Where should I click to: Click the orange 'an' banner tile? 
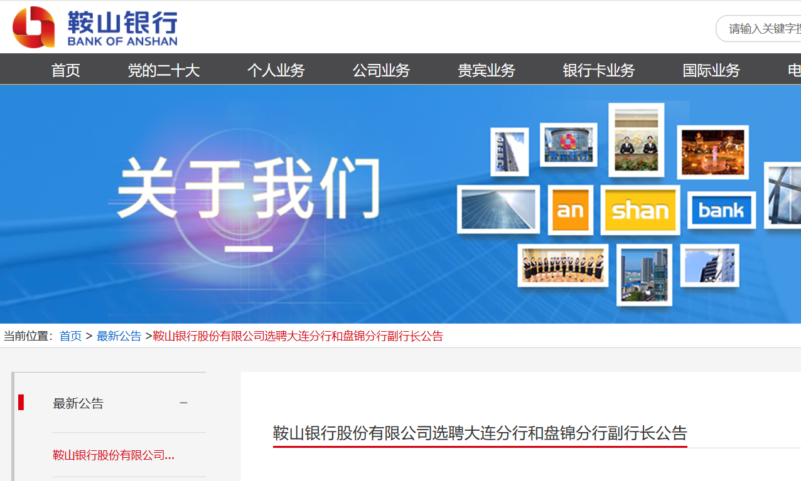click(x=570, y=210)
